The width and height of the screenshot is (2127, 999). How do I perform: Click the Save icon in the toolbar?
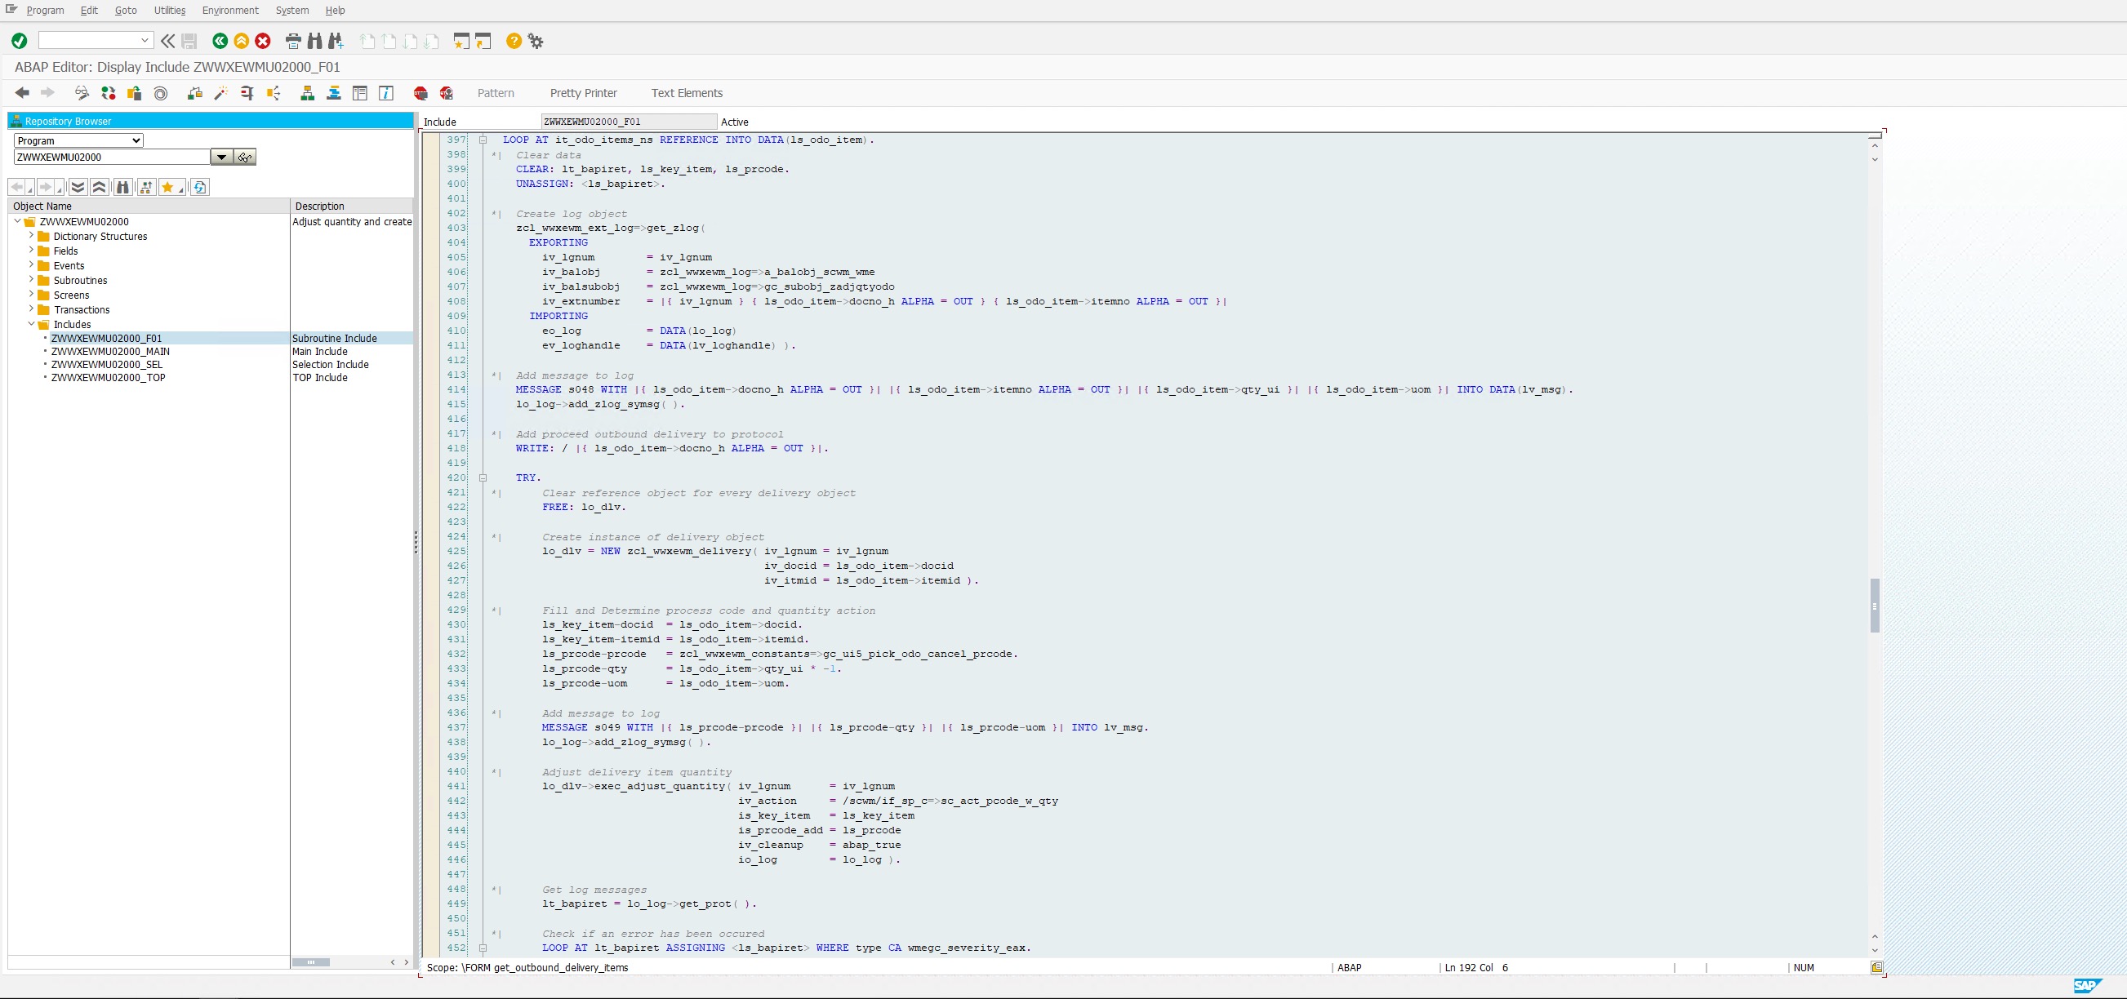point(189,41)
